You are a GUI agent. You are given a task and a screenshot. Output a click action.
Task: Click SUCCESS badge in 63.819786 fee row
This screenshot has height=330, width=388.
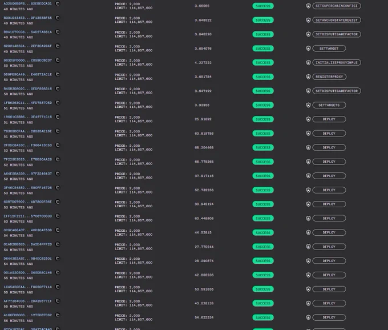click(263, 134)
